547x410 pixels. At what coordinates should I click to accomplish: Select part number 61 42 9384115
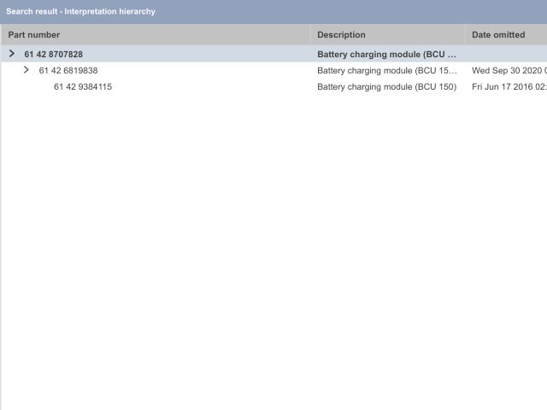pos(83,87)
